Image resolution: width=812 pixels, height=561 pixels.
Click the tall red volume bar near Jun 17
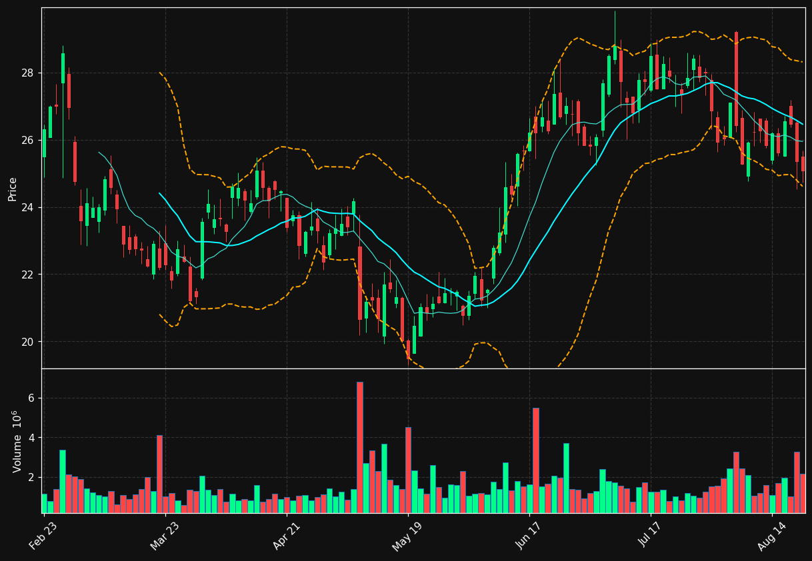535,460
